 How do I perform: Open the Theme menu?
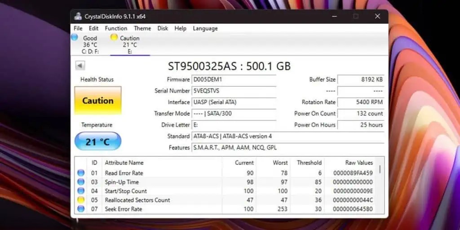[142, 28]
